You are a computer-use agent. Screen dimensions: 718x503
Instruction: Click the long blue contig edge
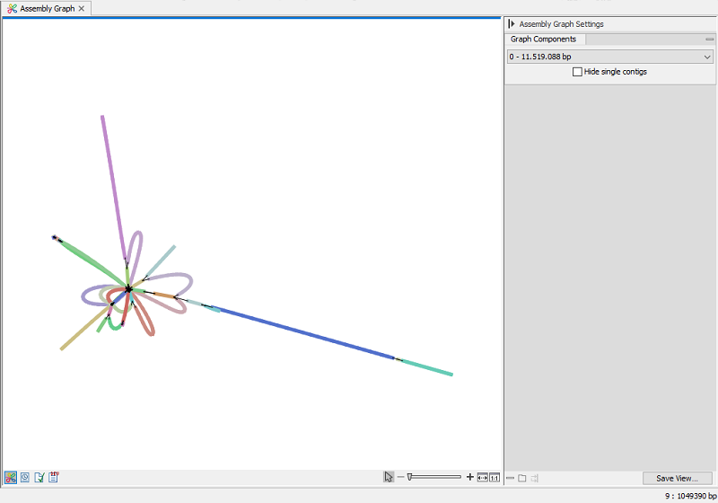(305, 333)
